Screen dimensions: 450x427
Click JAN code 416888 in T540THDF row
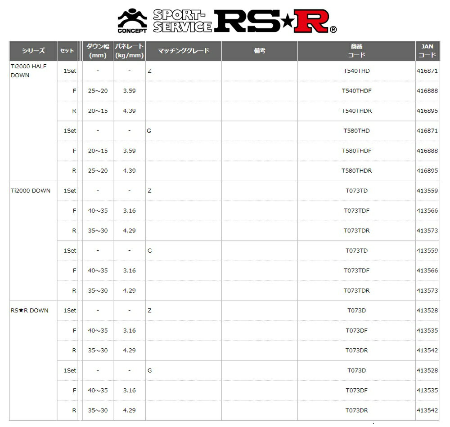(427, 91)
